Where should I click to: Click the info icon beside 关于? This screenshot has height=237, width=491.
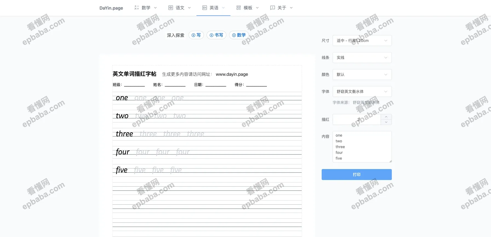point(273,8)
